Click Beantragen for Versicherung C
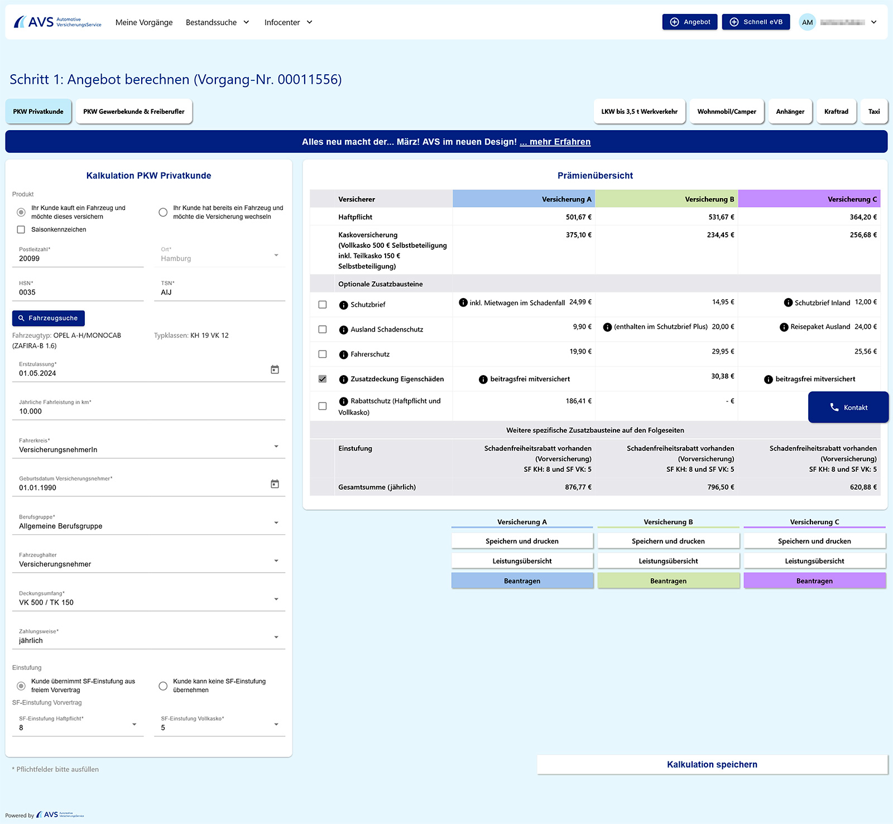The image size is (893, 824). [x=815, y=581]
